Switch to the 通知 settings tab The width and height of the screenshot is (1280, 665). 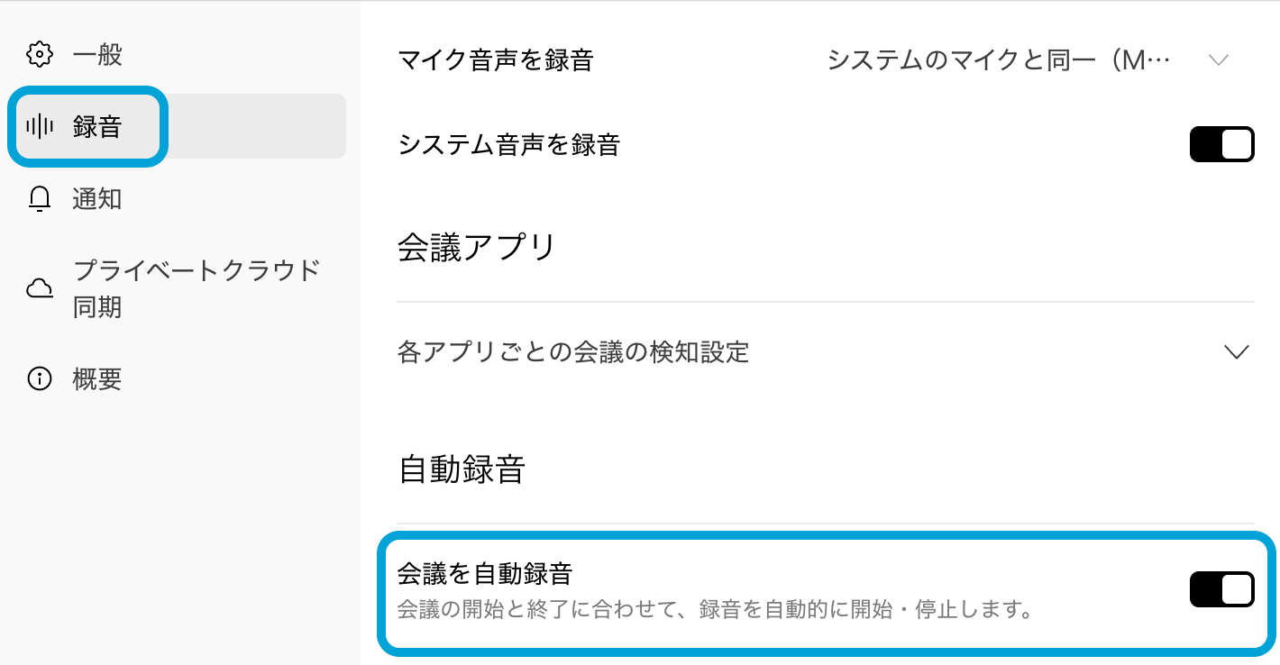[97, 199]
